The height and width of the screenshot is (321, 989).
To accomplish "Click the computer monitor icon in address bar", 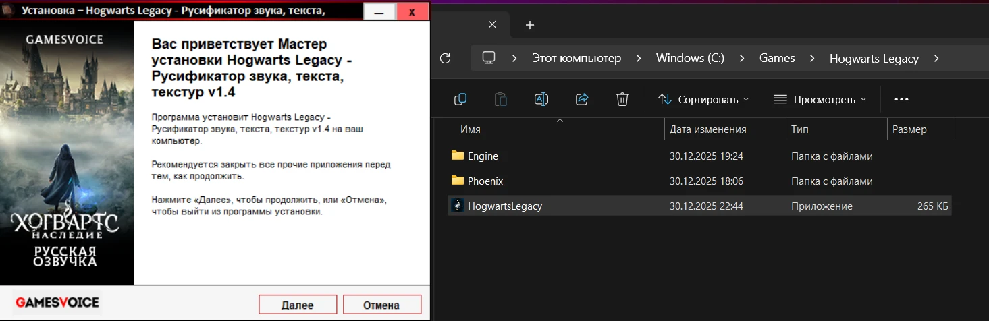I will pyautogui.click(x=489, y=58).
